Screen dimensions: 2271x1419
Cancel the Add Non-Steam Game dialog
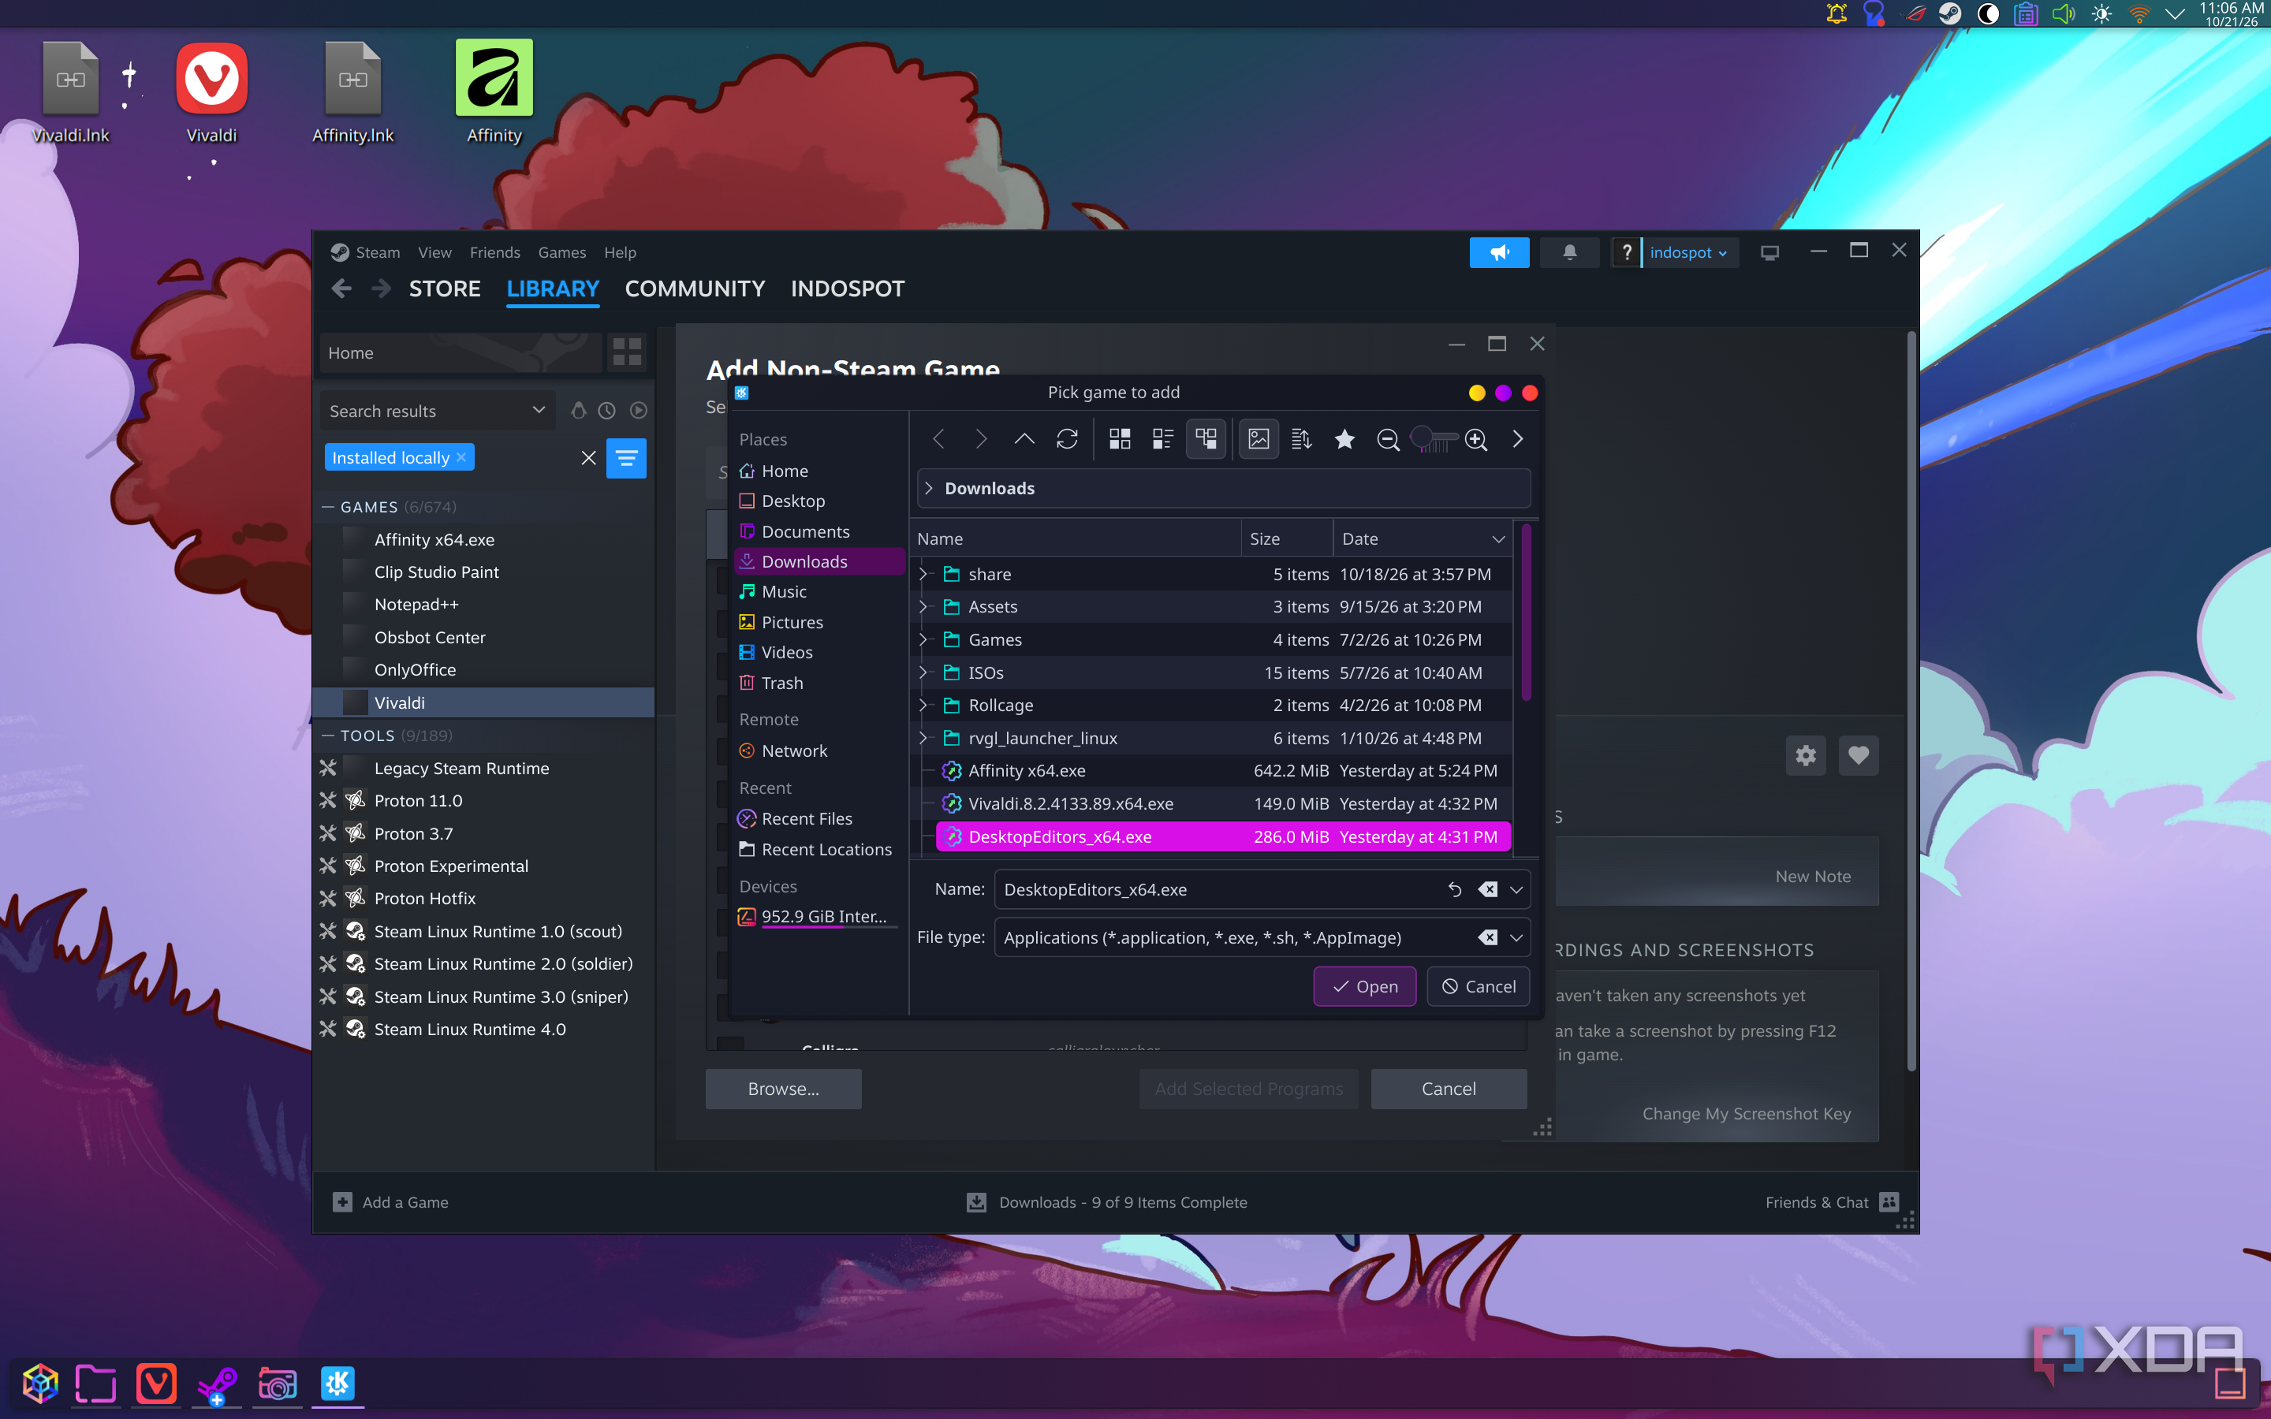coord(1448,1089)
